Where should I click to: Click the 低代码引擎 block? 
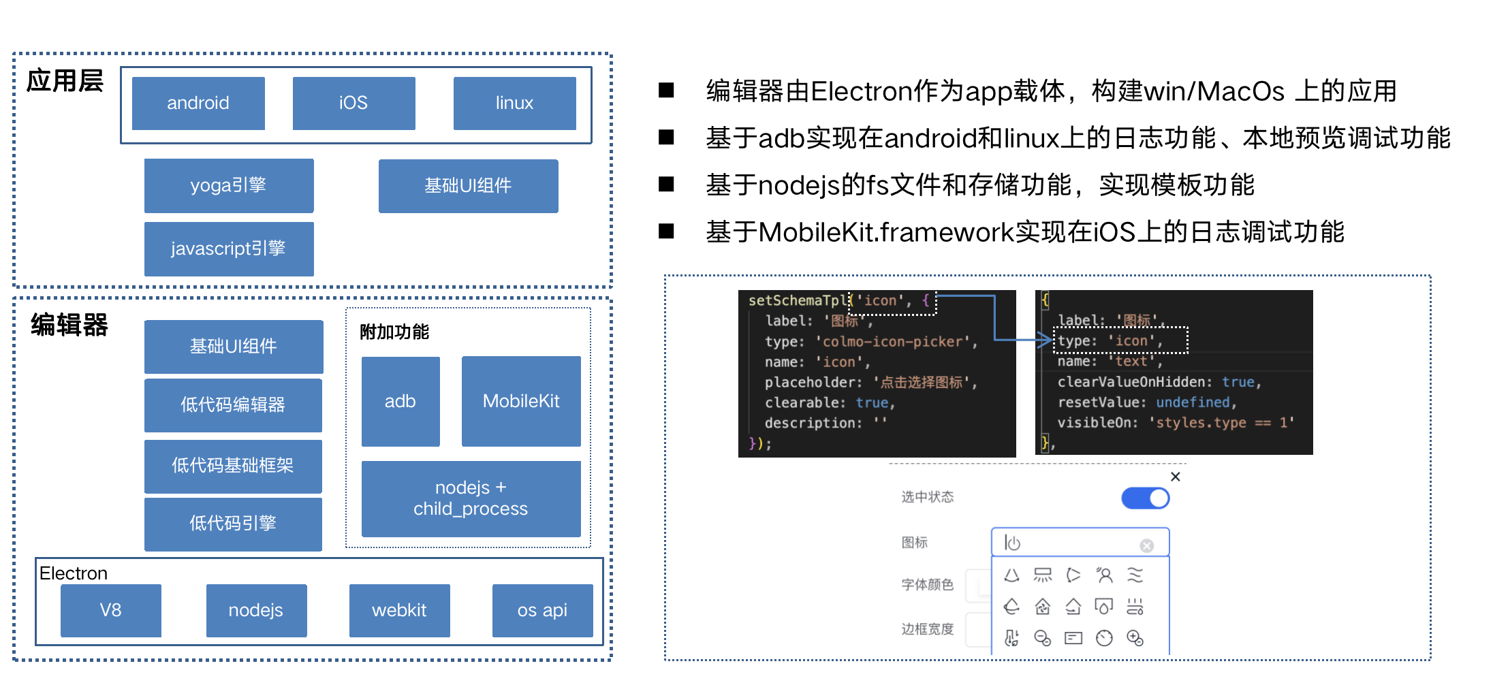pos(234,523)
